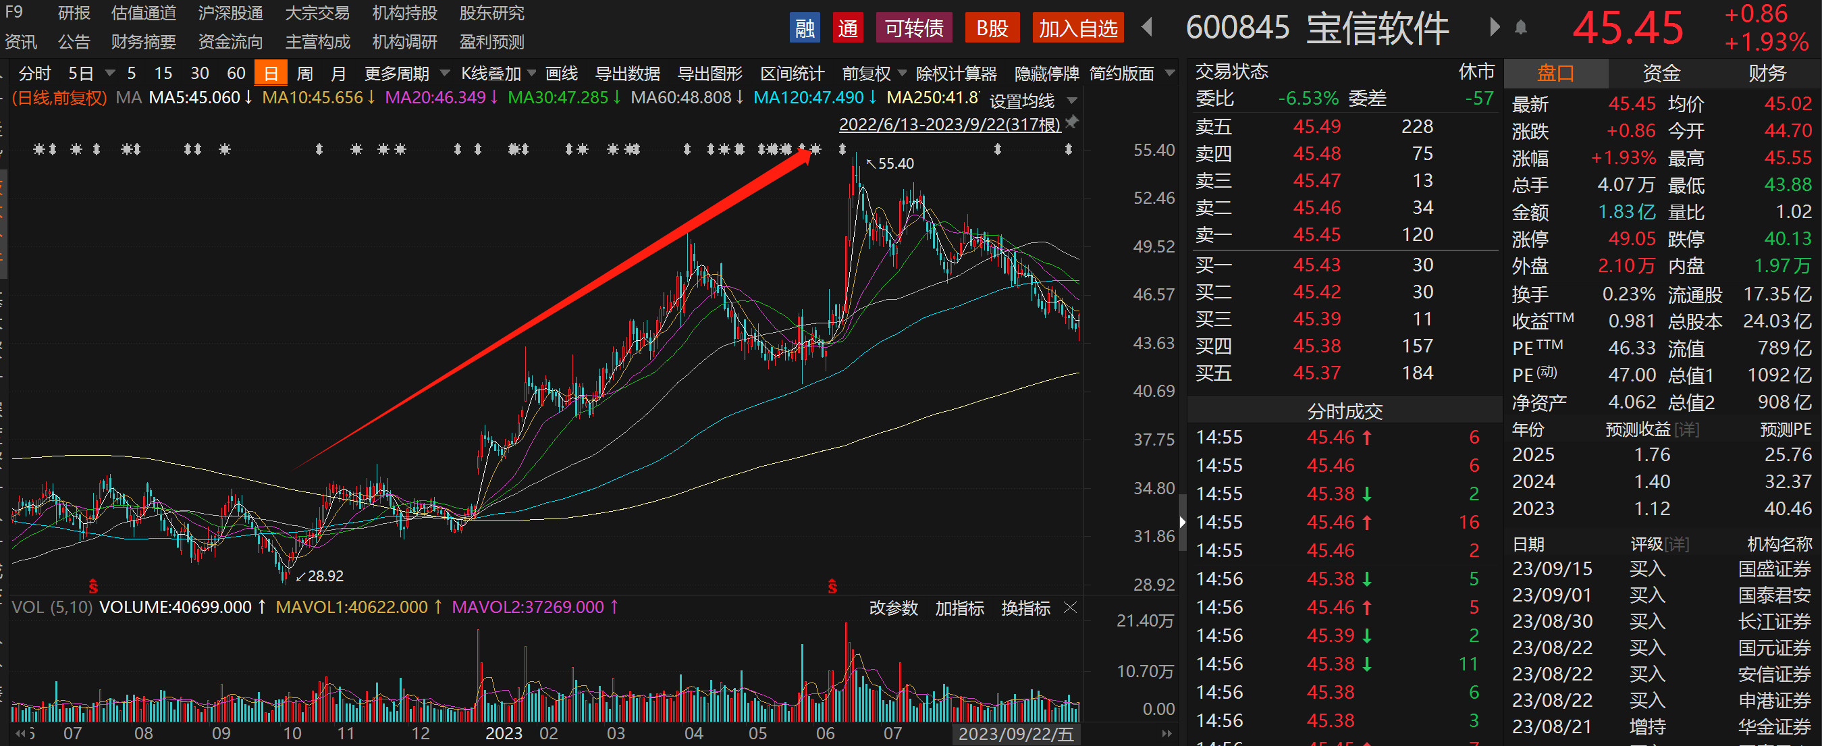The image size is (1822, 746).
Task: Switch to the 资金 tab
Action: pos(1661,74)
